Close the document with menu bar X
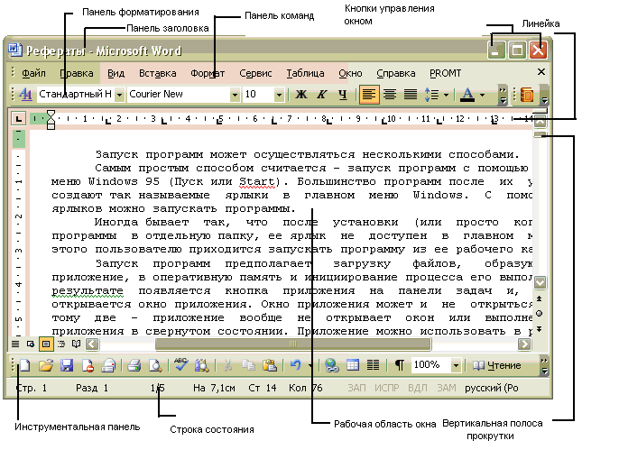Viewport: 619px width, 459px height. tap(541, 72)
